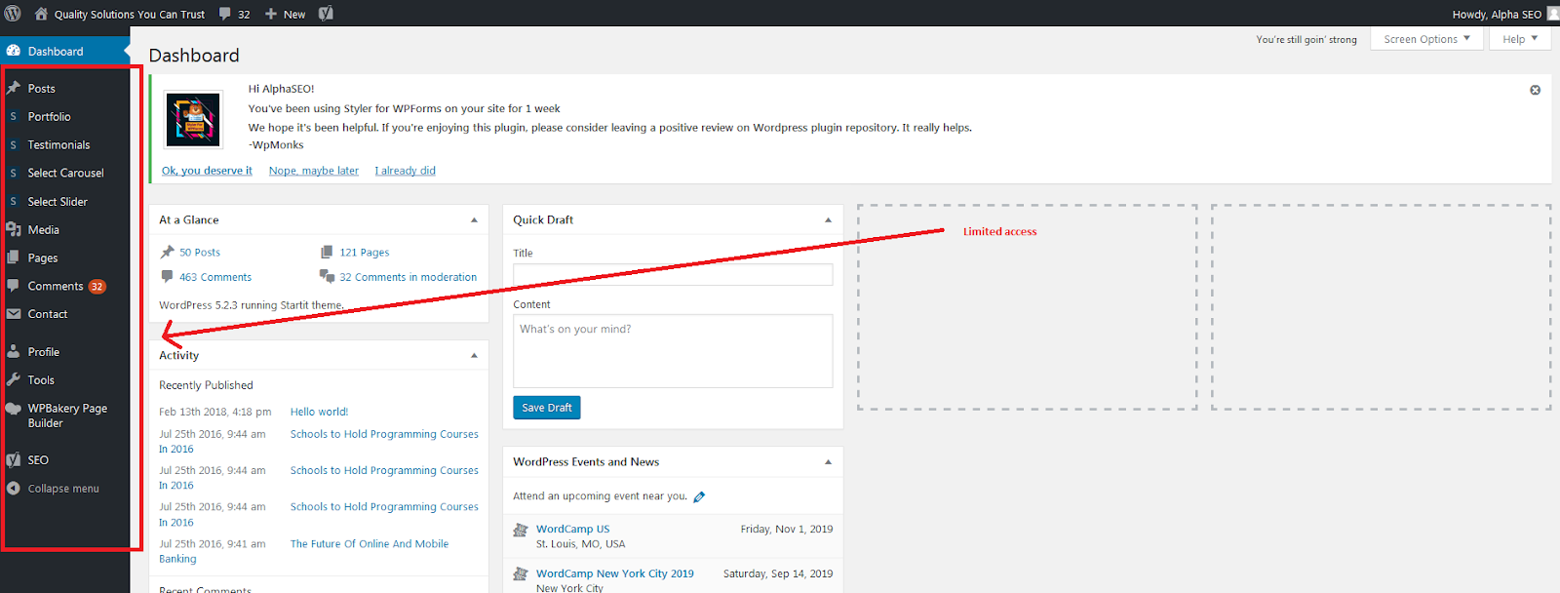Click the Collapse menu arrow icon
The height and width of the screenshot is (593, 1560).
tap(14, 489)
